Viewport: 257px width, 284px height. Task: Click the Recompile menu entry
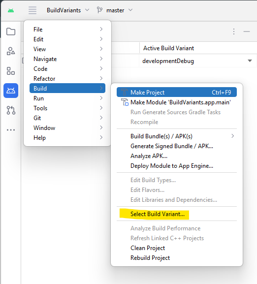[x=177, y=122]
